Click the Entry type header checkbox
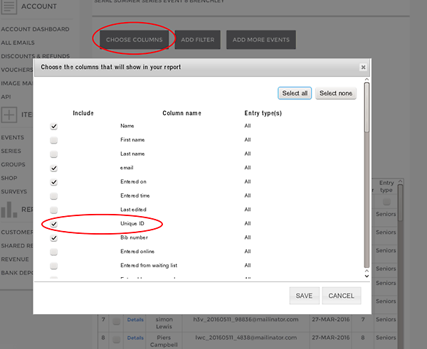 (386, 202)
